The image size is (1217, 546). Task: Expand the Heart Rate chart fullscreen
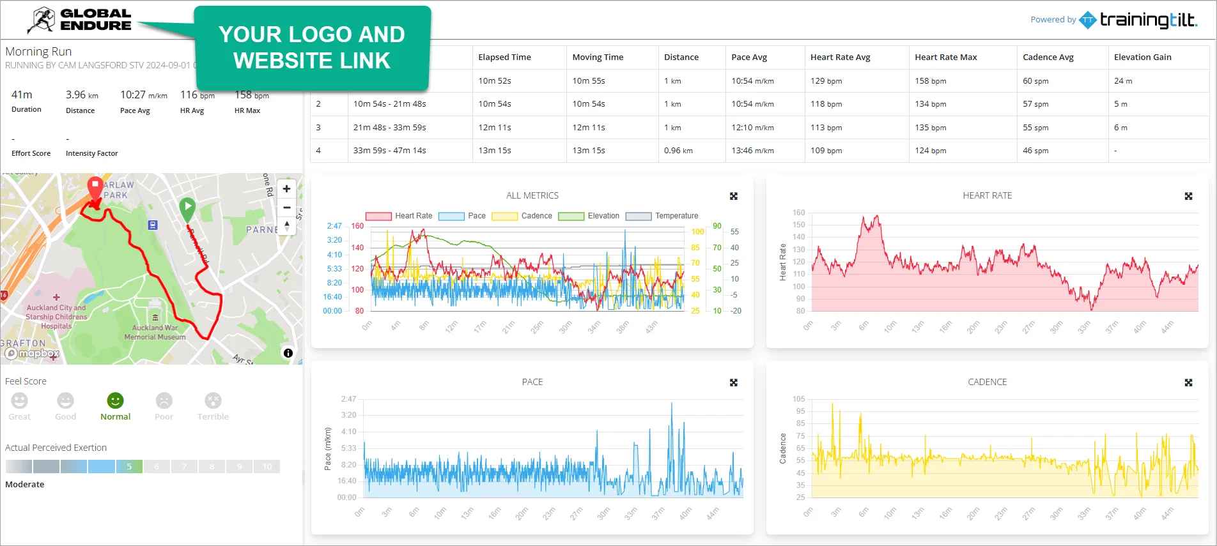tap(1188, 196)
